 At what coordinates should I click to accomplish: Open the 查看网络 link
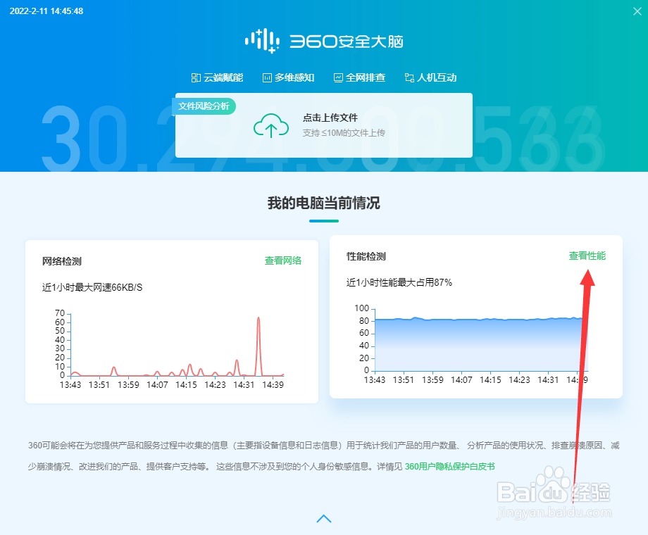pyautogui.click(x=285, y=260)
